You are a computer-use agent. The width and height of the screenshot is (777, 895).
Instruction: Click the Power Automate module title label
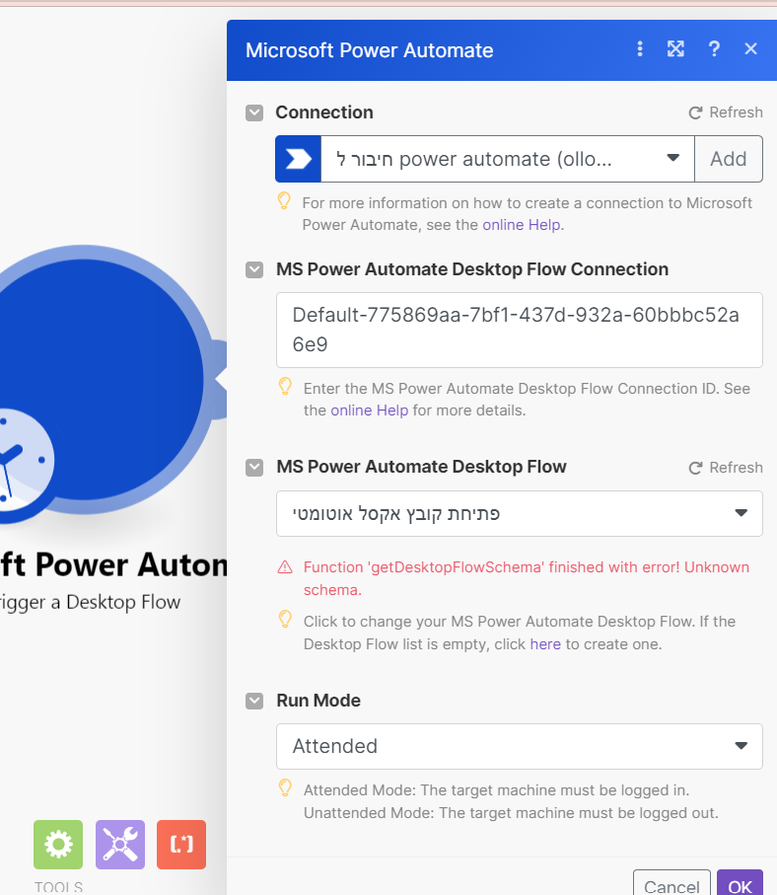coord(113,565)
